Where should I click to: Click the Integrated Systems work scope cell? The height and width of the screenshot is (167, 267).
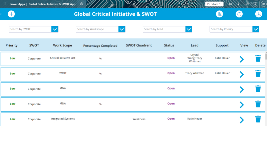click(x=63, y=119)
